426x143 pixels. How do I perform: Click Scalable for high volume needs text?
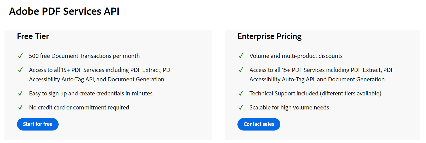point(289,108)
